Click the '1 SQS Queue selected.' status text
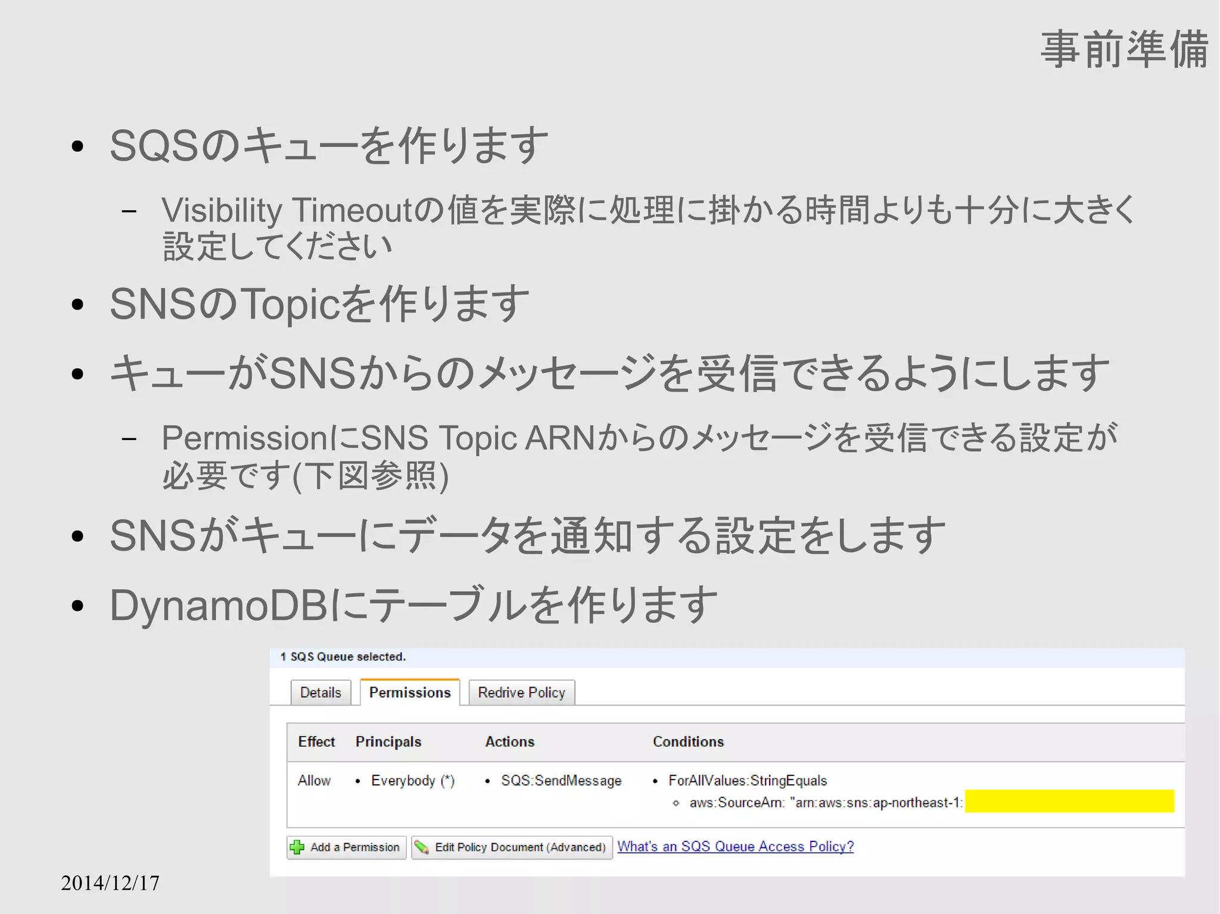 coord(343,657)
